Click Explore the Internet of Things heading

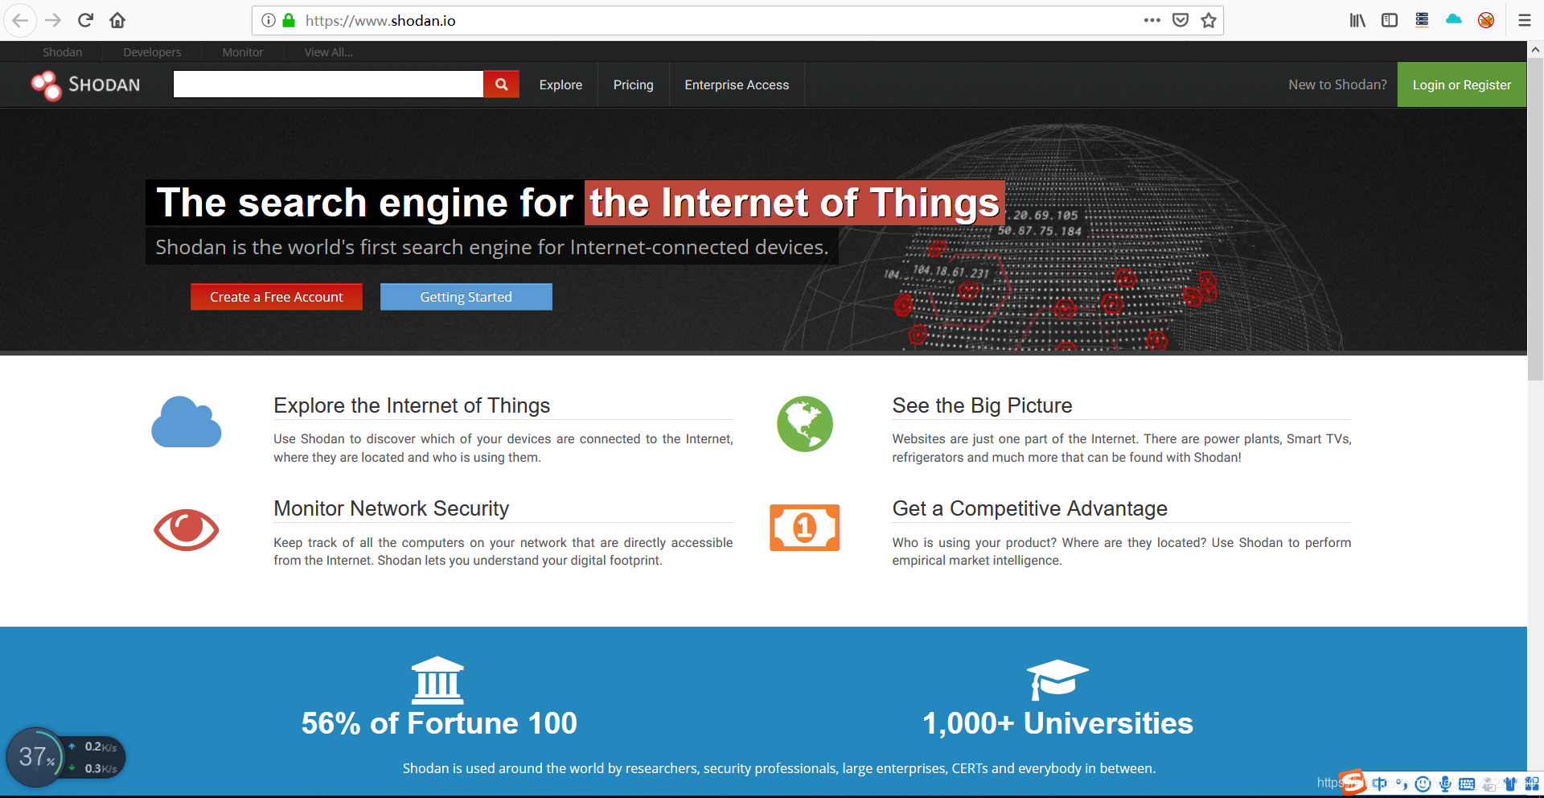412,405
